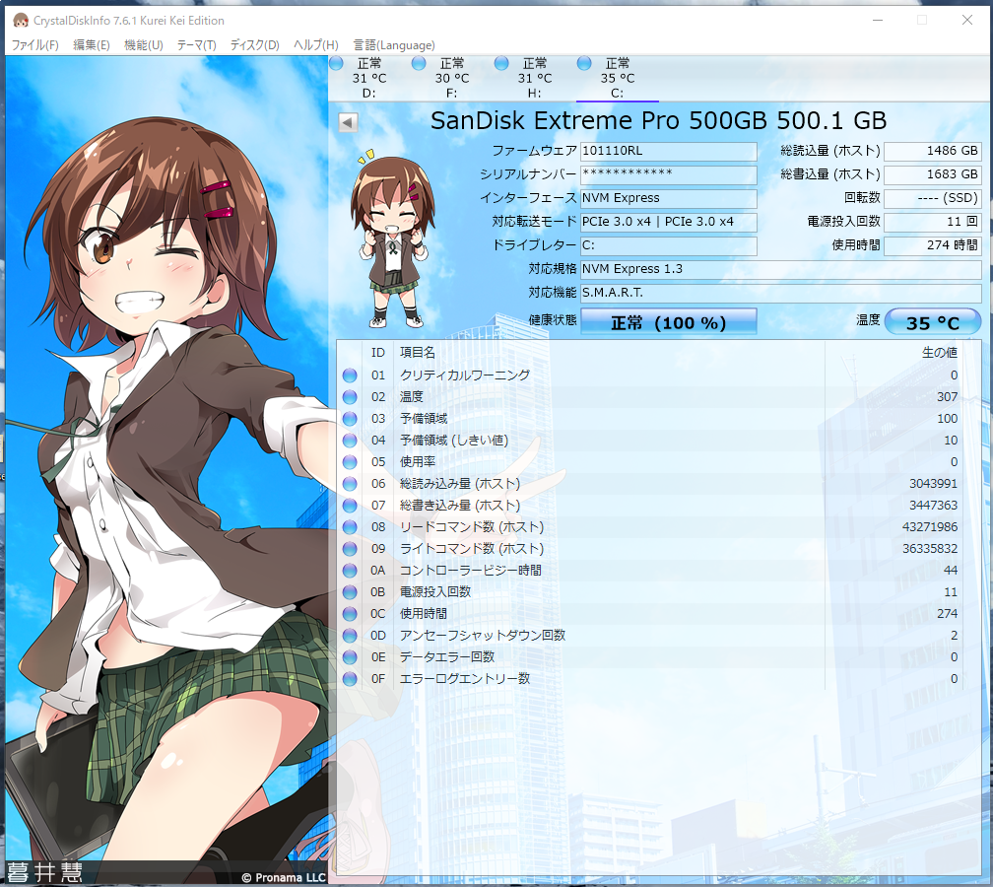Click power on count value 11 回
Image resolution: width=993 pixels, height=887 pixels.
coord(933,222)
